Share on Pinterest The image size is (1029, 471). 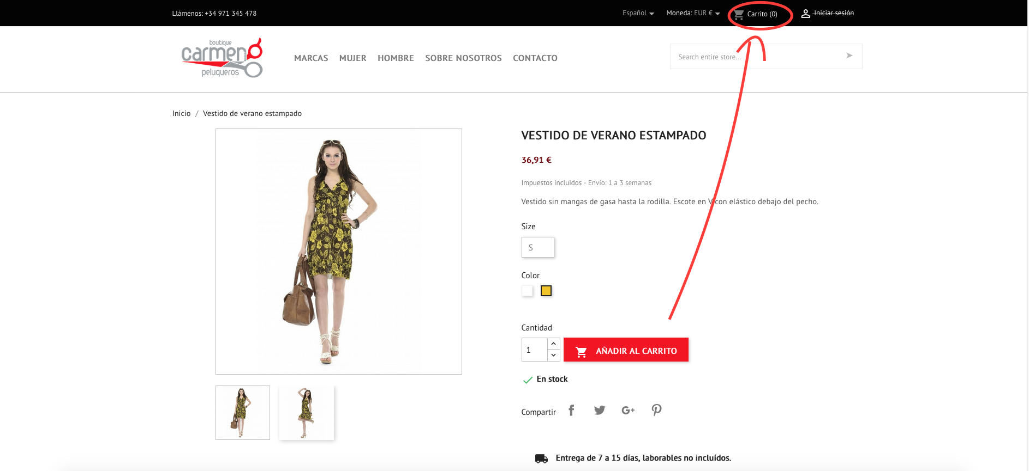point(656,410)
